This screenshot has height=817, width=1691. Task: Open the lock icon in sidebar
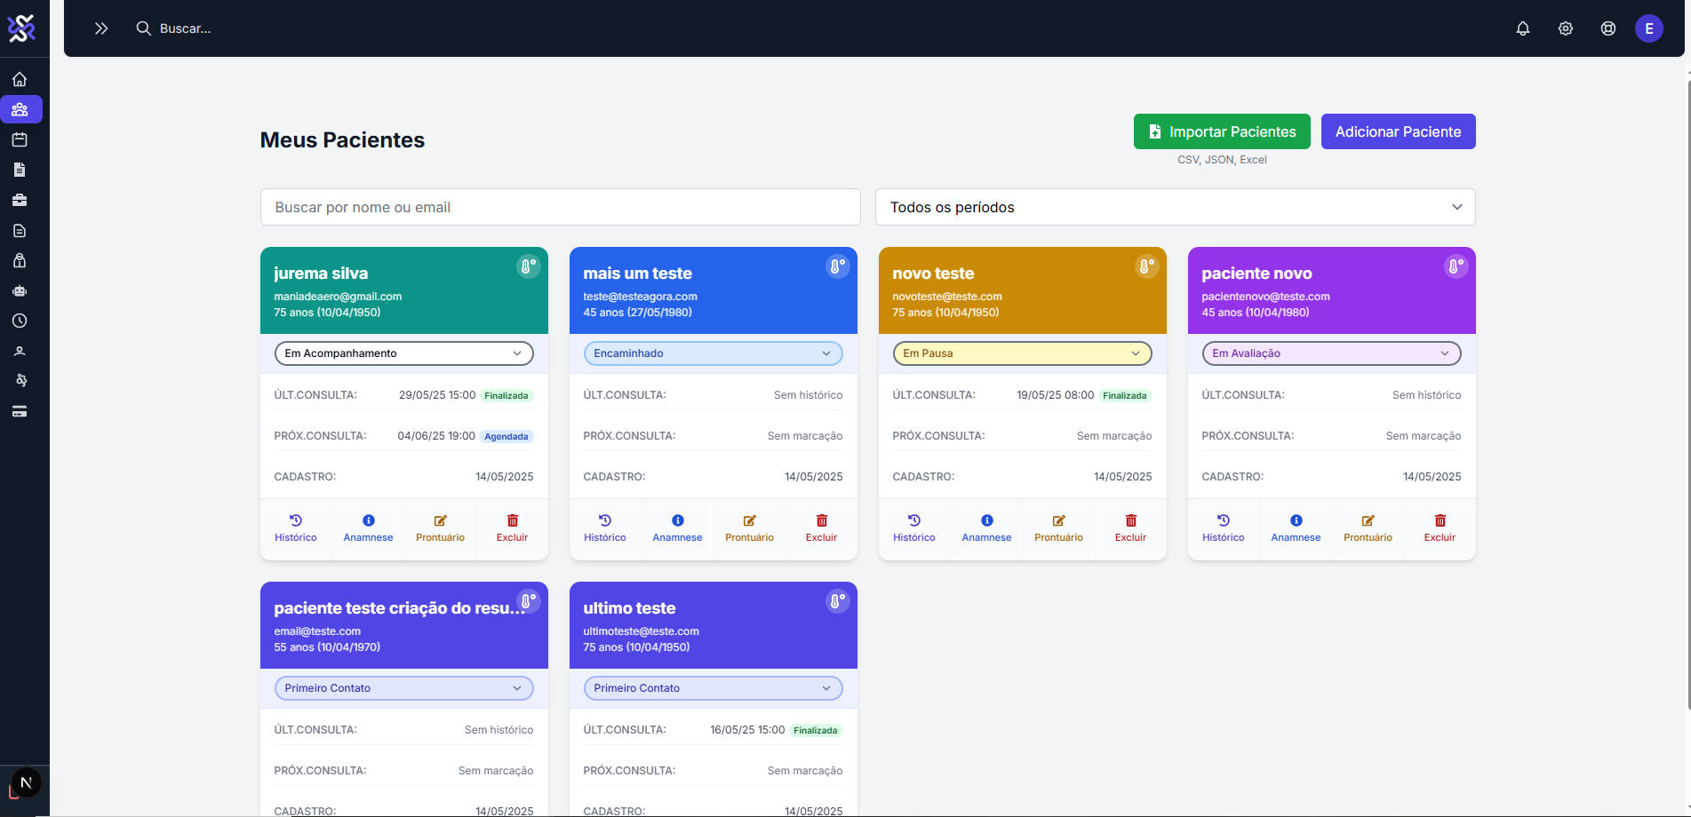click(x=20, y=260)
